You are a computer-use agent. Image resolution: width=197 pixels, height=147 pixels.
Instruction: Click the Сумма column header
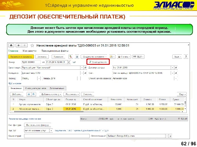click(177, 100)
